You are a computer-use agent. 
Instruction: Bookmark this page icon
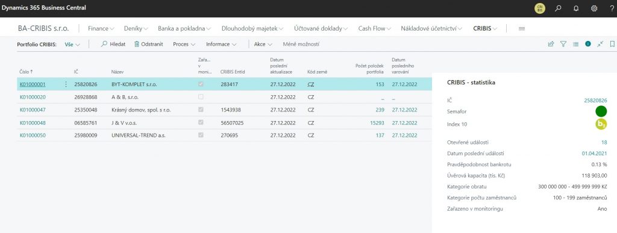click(x=612, y=44)
